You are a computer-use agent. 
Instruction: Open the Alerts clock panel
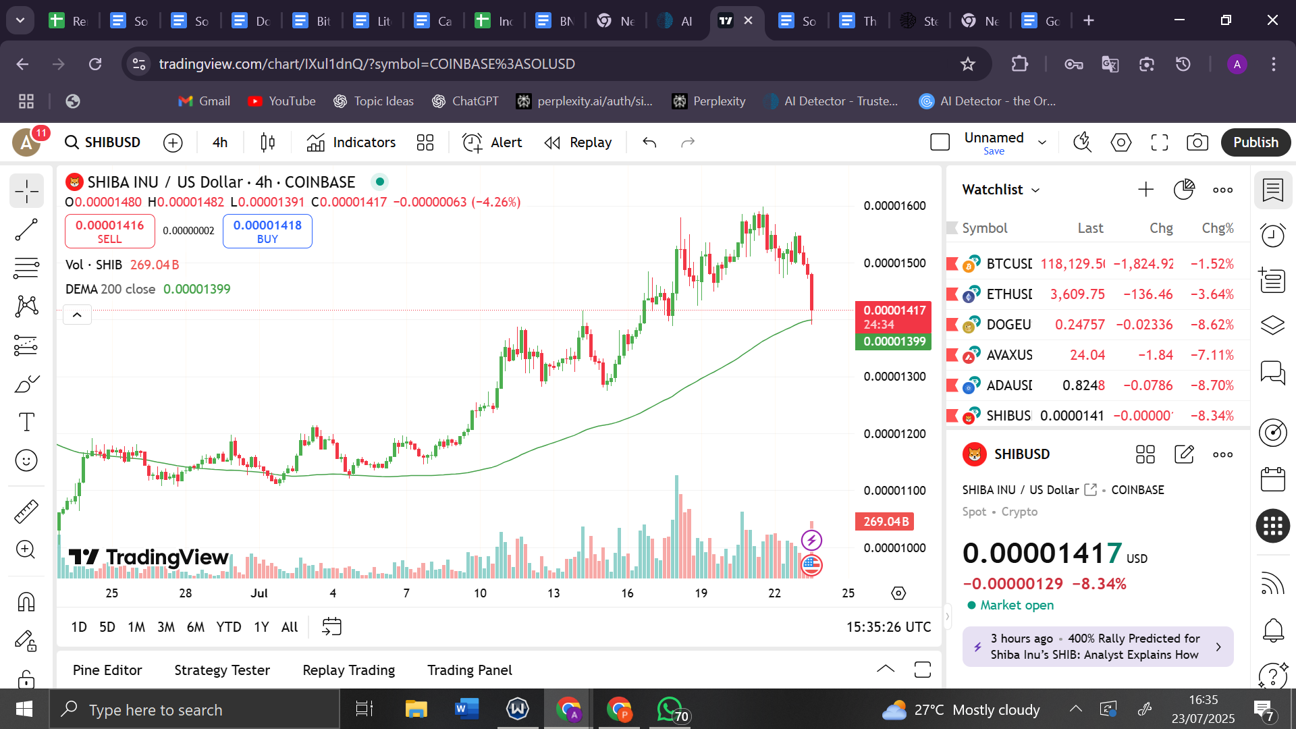tap(1273, 236)
